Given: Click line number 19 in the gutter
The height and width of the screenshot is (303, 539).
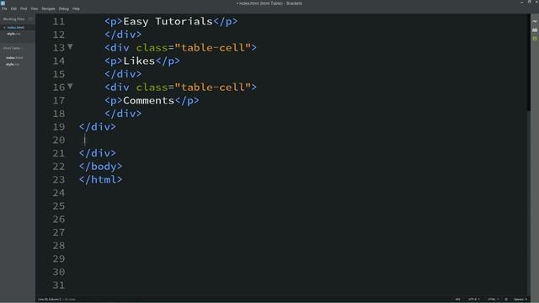Looking at the screenshot, I should (x=58, y=127).
